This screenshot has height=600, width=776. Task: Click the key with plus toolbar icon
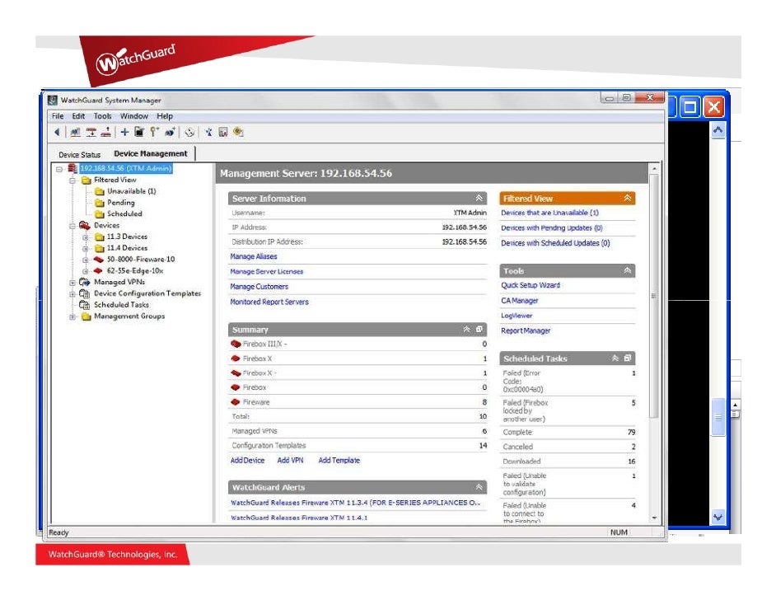(x=154, y=132)
